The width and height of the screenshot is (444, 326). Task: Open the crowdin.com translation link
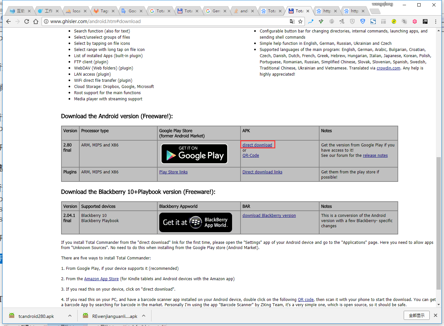pyautogui.click(x=388, y=68)
